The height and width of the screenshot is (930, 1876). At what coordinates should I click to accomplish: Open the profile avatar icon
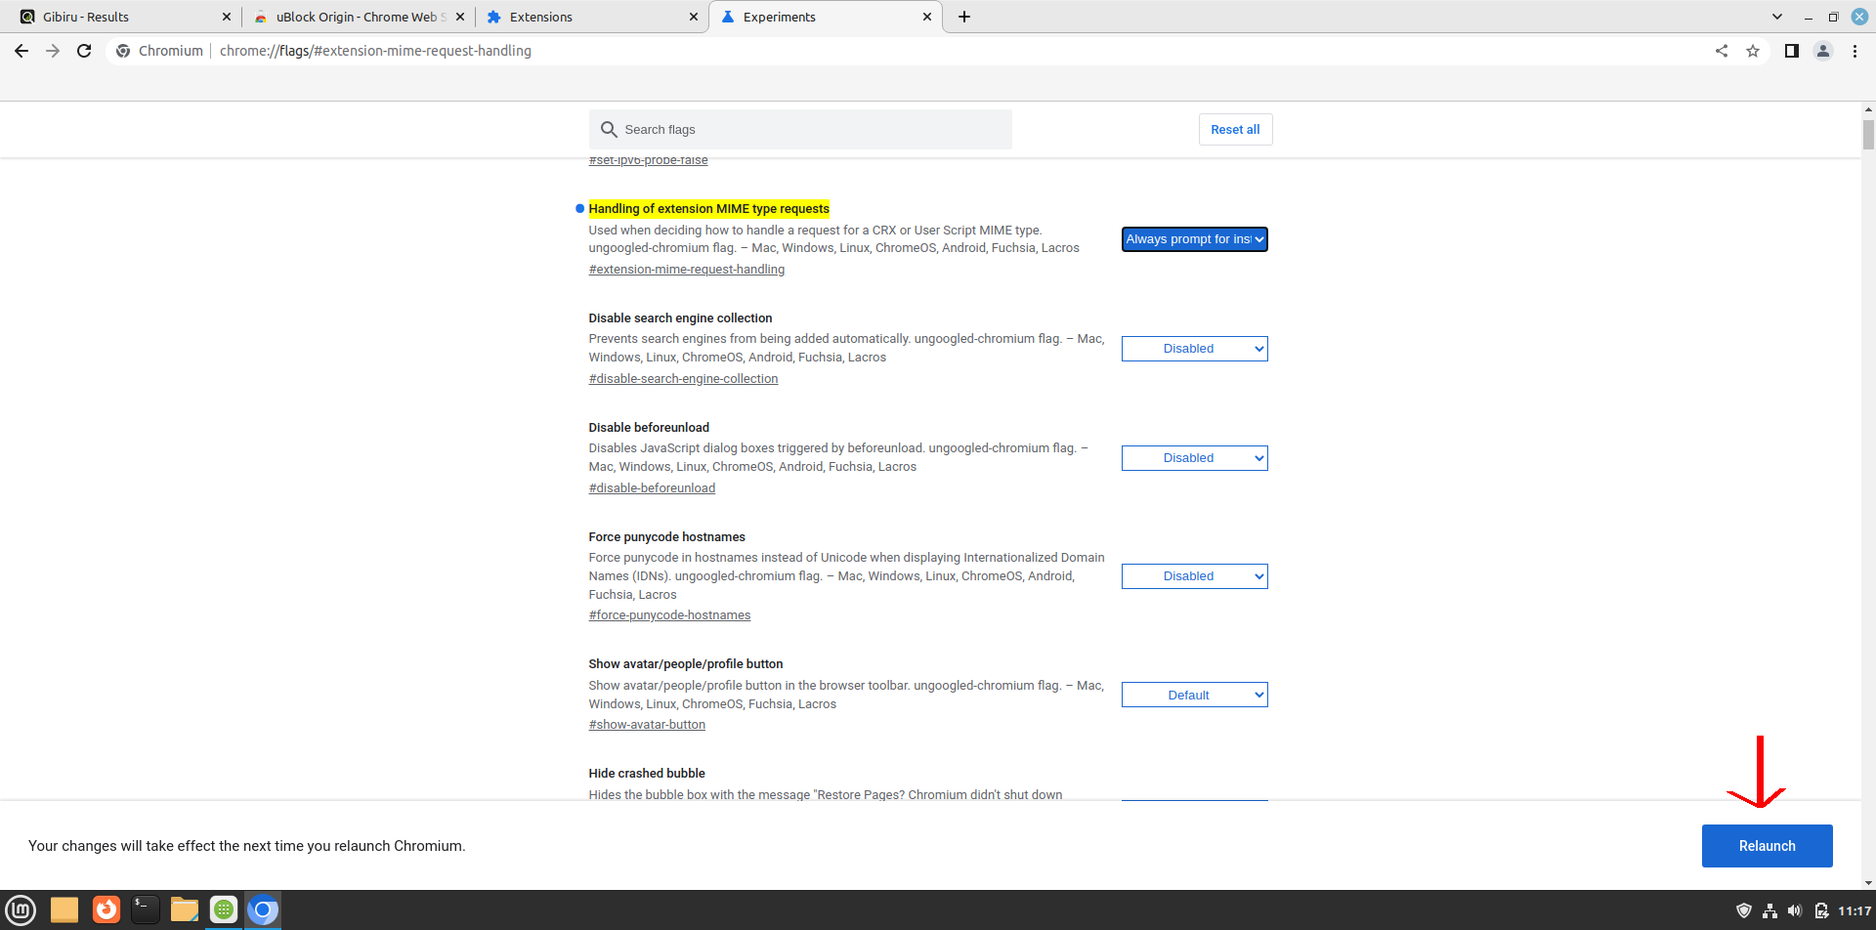[x=1822, y=51]
